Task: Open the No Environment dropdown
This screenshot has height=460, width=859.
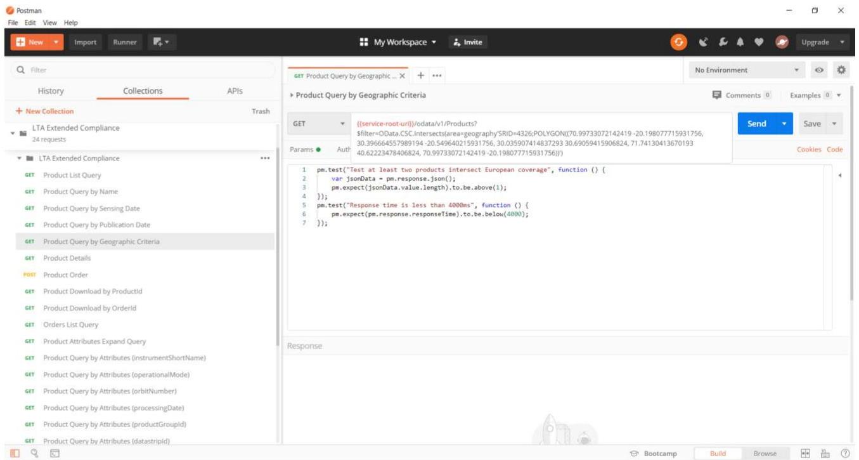Action: 747,70
